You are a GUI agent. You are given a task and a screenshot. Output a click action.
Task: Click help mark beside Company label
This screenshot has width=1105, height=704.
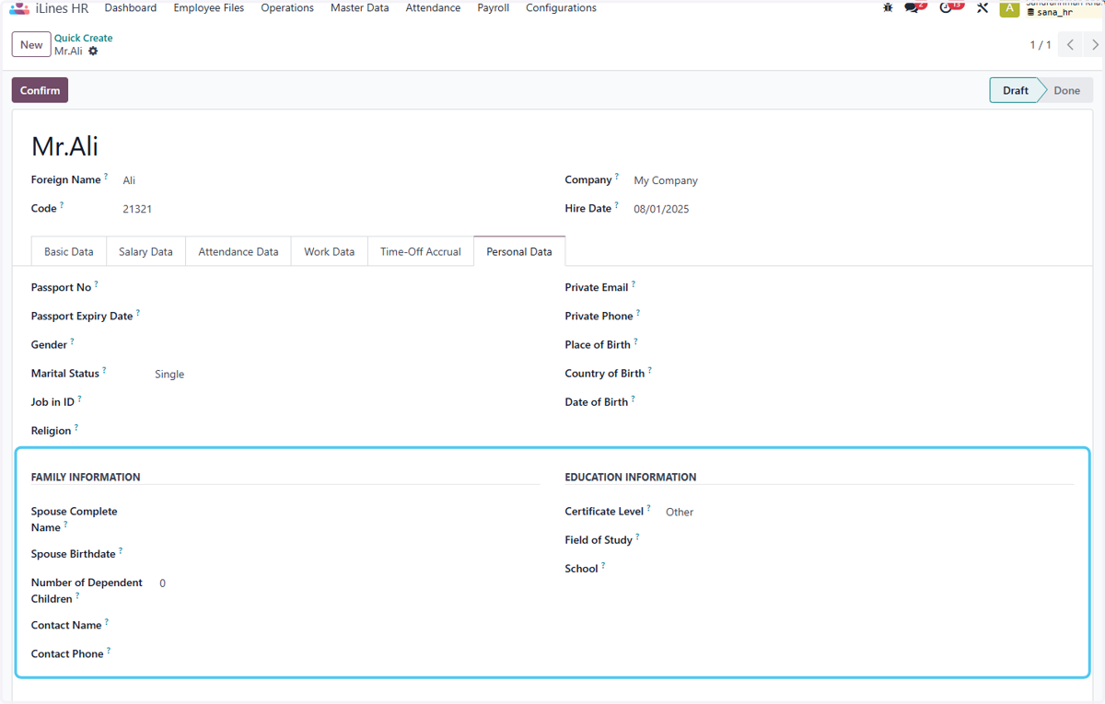click(x=617, y=177)
